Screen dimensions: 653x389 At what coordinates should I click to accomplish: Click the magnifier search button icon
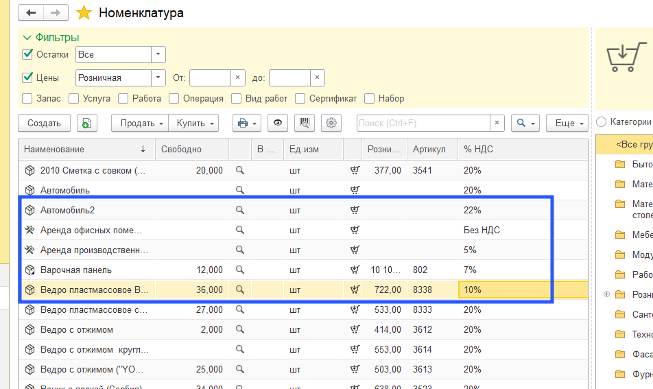coord(525,123)
